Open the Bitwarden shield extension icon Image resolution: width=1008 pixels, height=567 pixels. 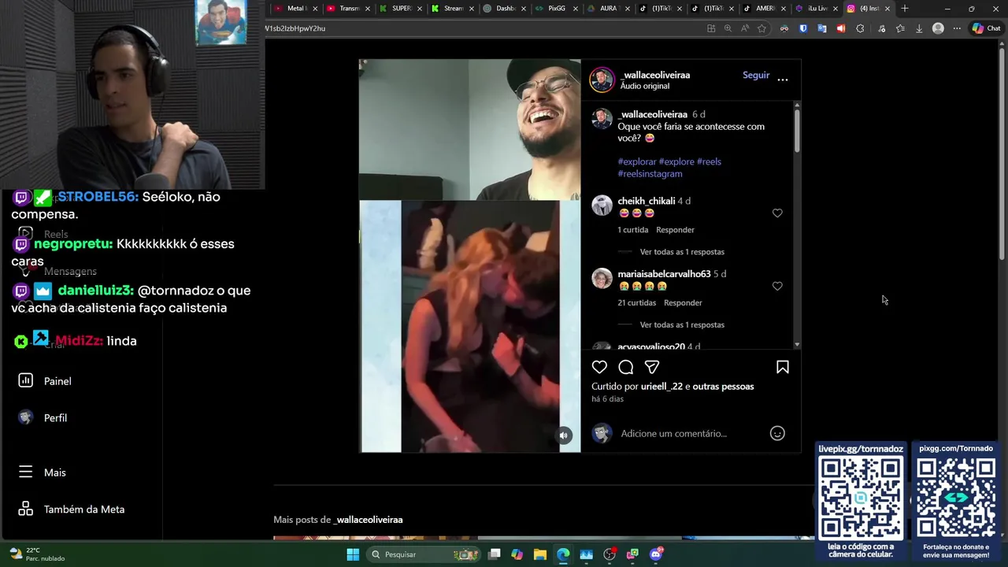click(803, 28)
